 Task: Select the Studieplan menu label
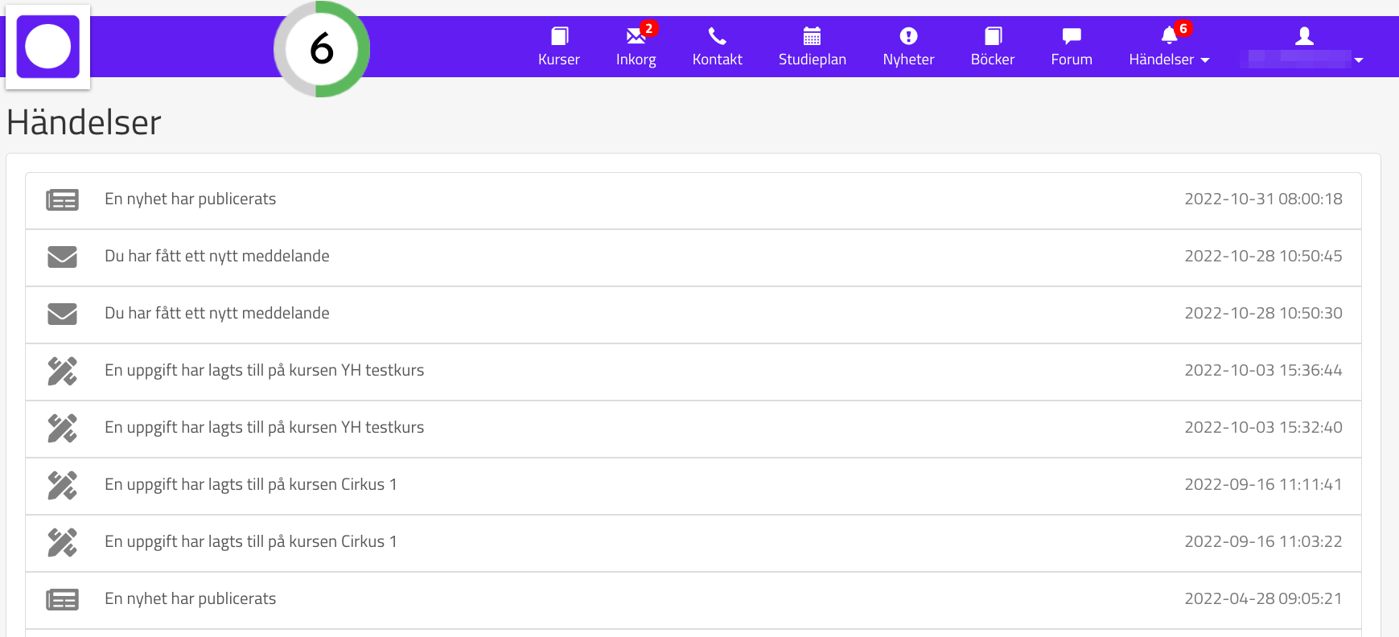(812, 60)
